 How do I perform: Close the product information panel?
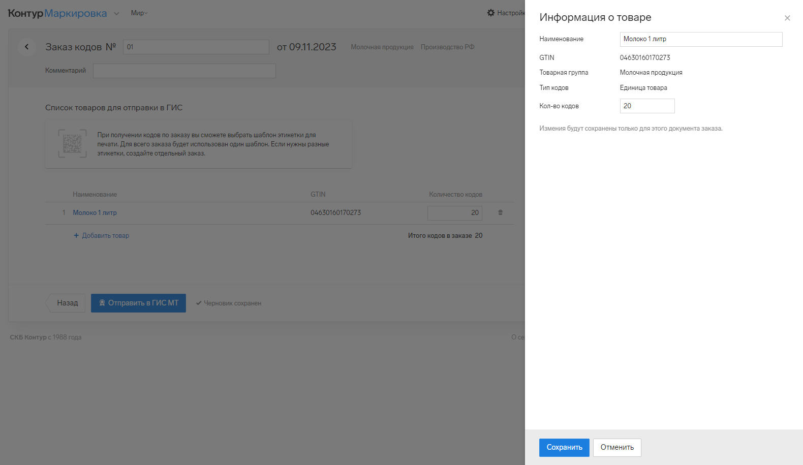(x=787, y=18)
